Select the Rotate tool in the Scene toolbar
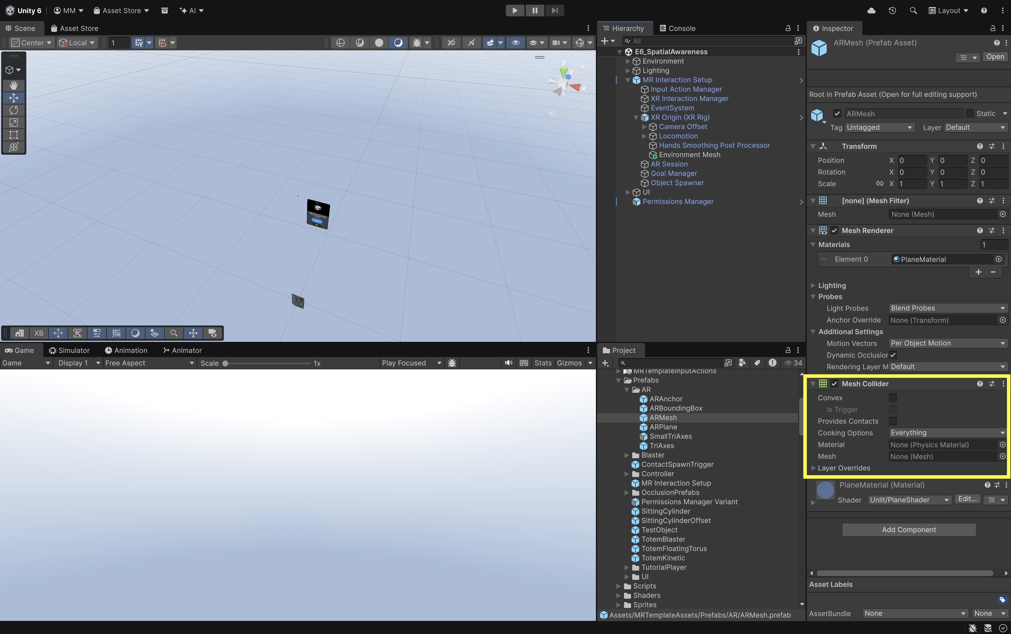This screenshot has height=634, width=1011. [x=13, y=110]
